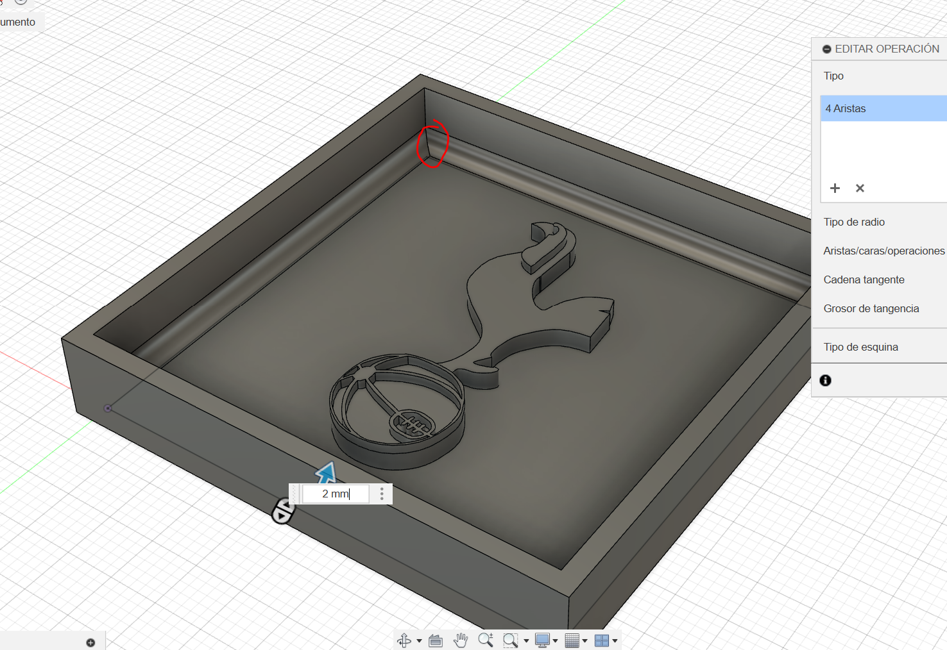Expand the Grid and Snaps dropdown arrow
Screen dimensions: 947x650
tap(585, 640)
